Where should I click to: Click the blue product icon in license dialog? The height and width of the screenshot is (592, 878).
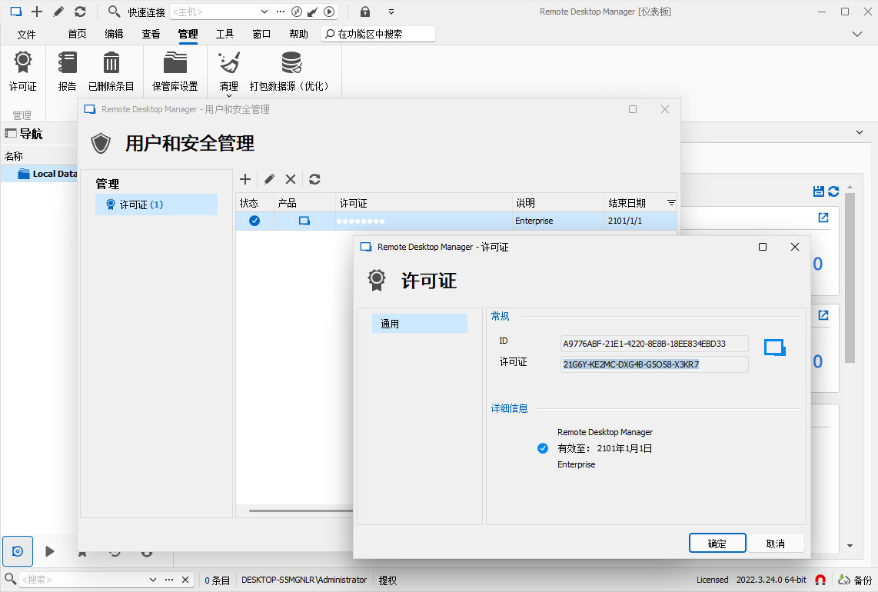pos(775,348)
